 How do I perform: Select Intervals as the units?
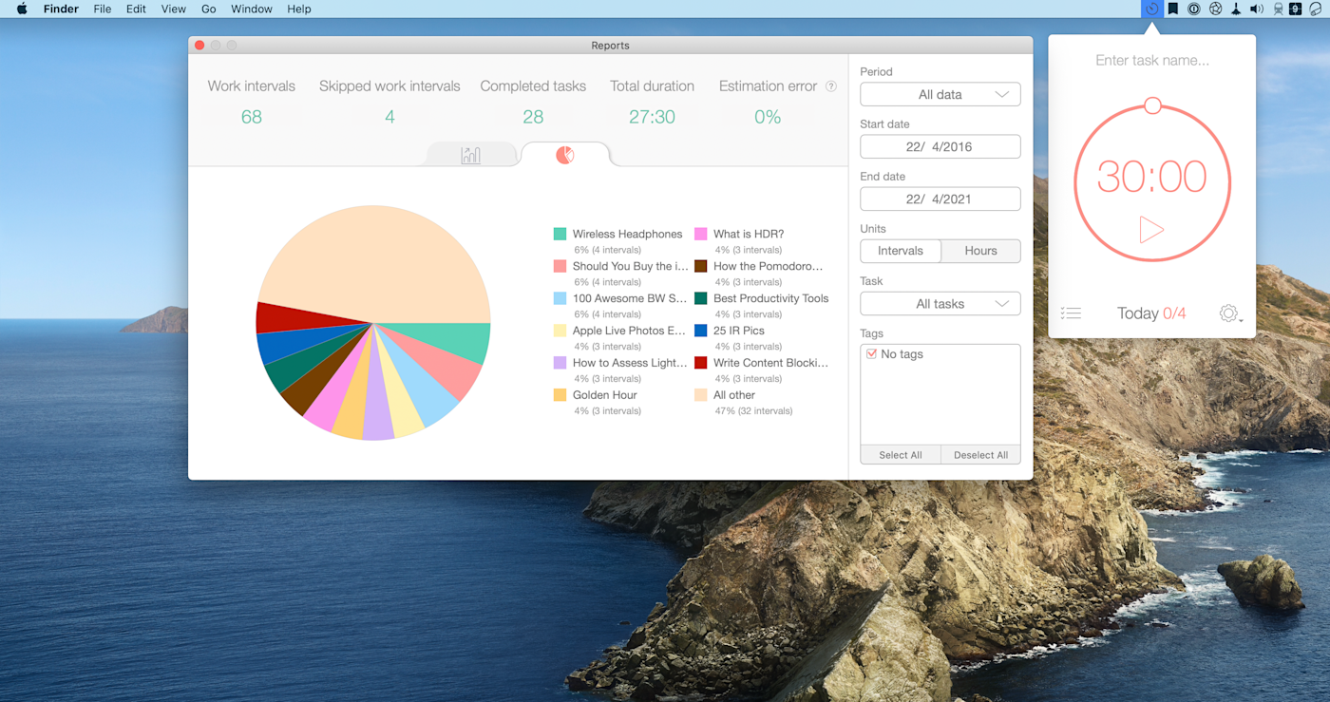point(900,251)
